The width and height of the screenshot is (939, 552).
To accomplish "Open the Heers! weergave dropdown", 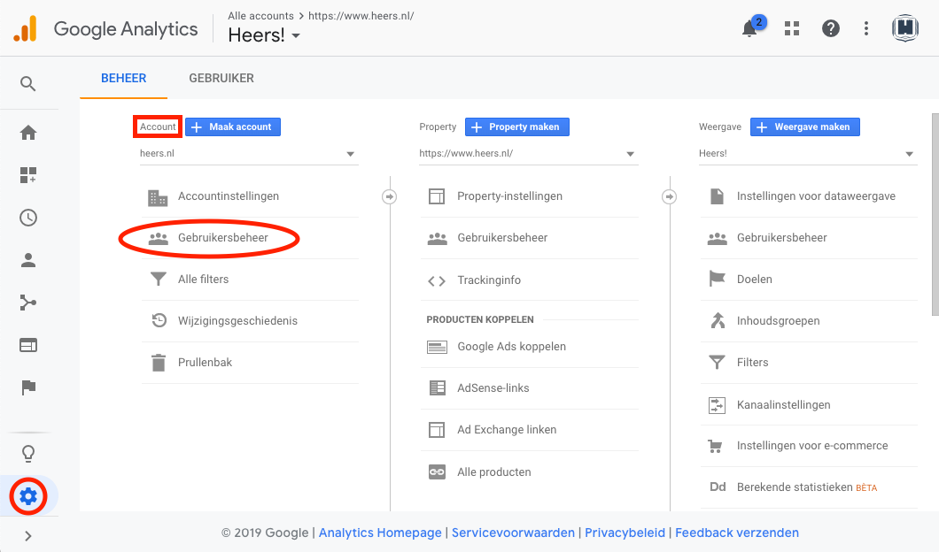I will tap(808, 154).
